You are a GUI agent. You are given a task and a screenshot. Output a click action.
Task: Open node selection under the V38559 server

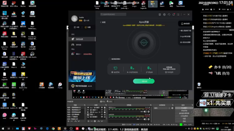click(169, 72)
